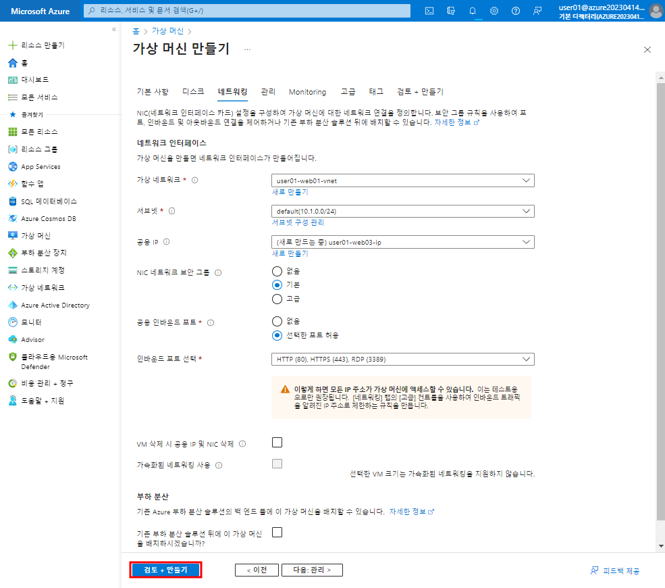The height and width of the screenshot is (588, 665).
Task: Select 없음 for NIC 네트워크 보안 그룹
Action: point(277,271)
